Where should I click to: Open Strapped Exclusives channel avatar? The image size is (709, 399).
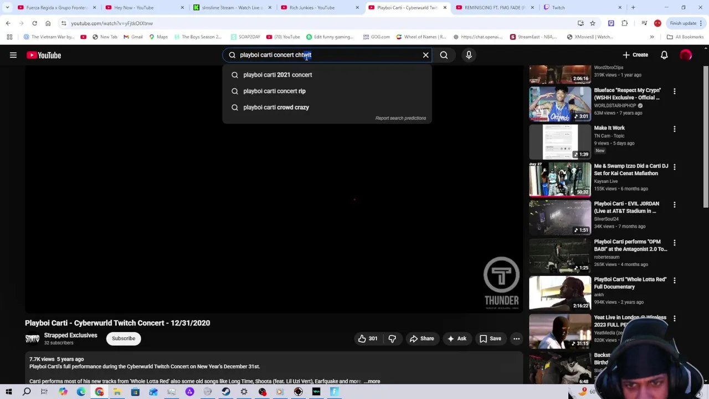pyautogui.click(x=32, y=339)
